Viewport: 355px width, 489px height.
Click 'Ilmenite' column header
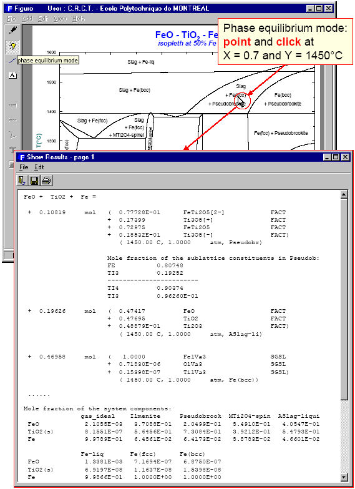coord(145,417)
